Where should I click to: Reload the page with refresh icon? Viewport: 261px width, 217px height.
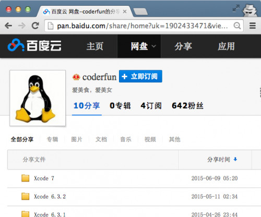[35, 26]
